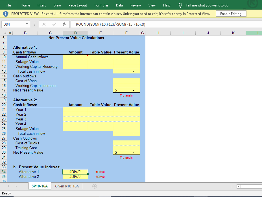This screenshot has width=262, height=197.
Task: Click the Salvage Value amount cell in row 11
Action: pyautogui.click(x=75, y=62)
